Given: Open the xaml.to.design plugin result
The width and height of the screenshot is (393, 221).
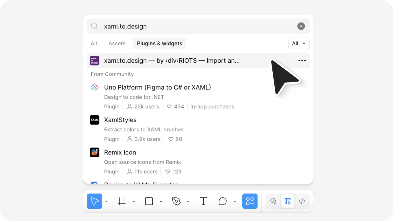Looking at the screenshot, I should (172, 61).
